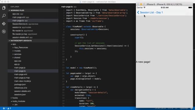
Task: Open the Git source control icon
Action: tap(4, 24)
